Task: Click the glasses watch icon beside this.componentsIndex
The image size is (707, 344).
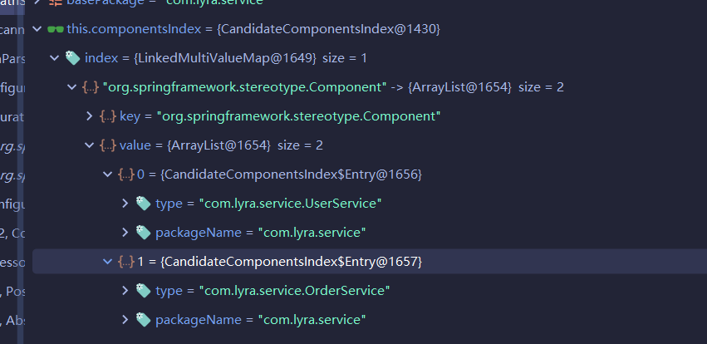Action: [x=56, y=29]
